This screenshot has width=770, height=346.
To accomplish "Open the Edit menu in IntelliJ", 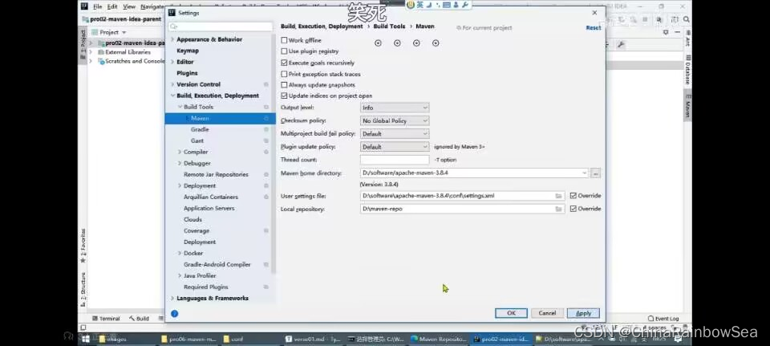I will [112, 6].
